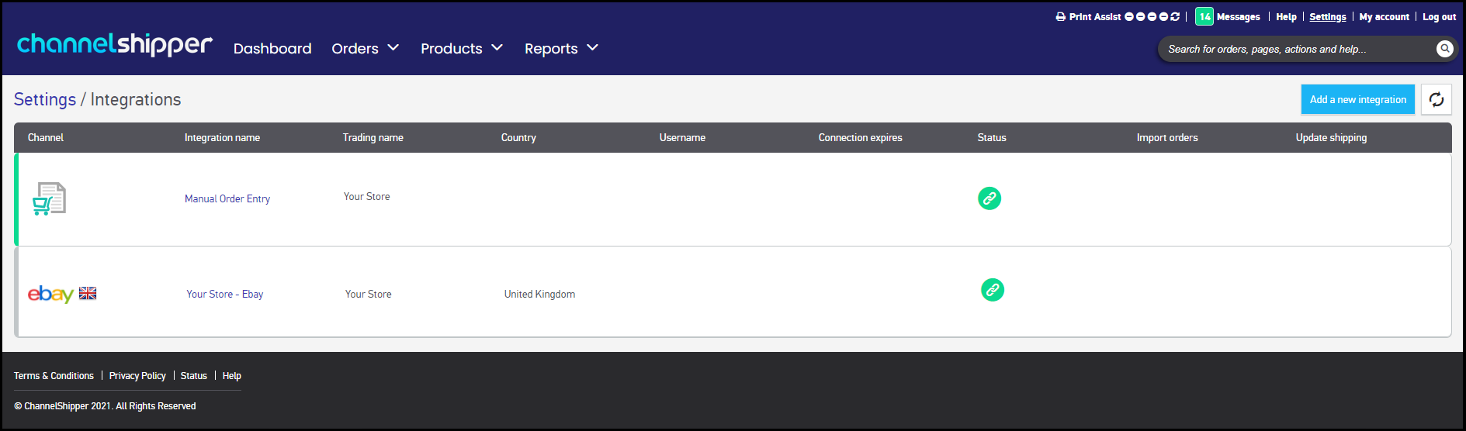Click the Manual Order Entry cart icon
This screenshot has width=1466, height=431.
49,198
